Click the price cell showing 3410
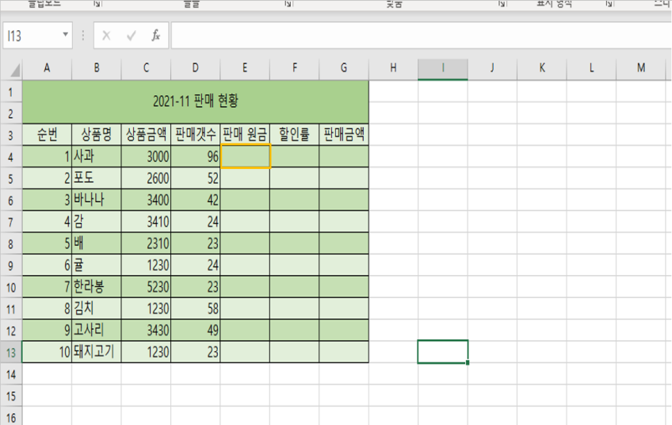The width and height of the screenshot is (672, 425). coord(146,222)
